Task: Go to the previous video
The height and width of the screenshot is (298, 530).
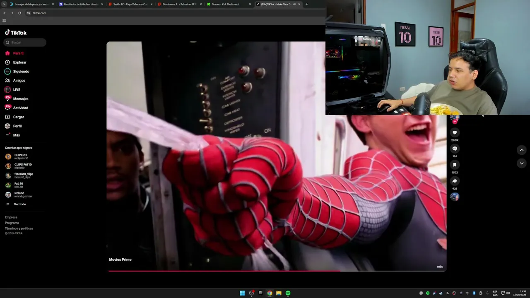Action: (x=522, y=150)
